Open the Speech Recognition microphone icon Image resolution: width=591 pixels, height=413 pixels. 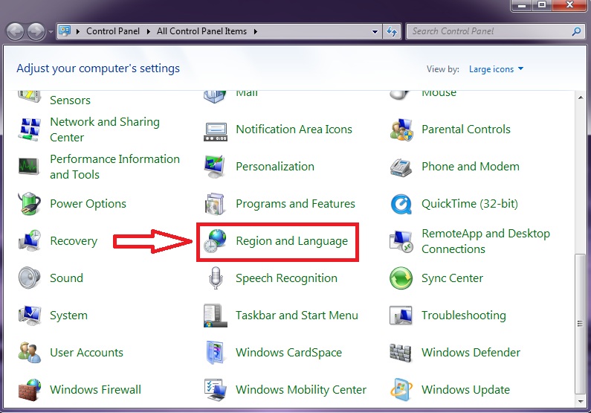216,278
